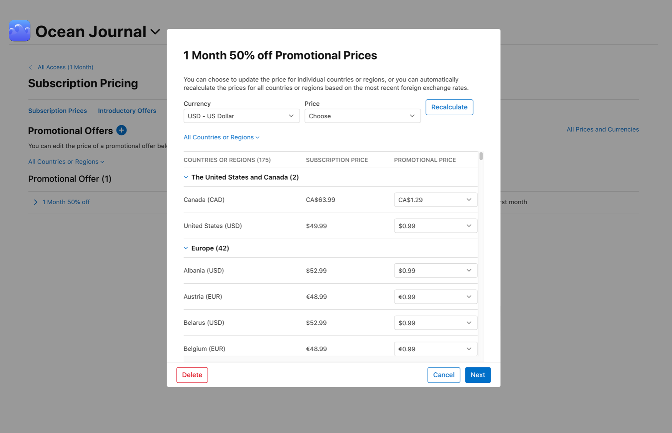Open the USD - US Dollar currency dropdown
Screen dimensions: 672x433
(x=241, y=116)
